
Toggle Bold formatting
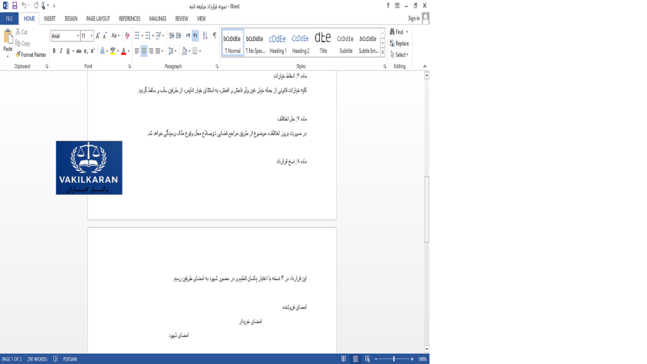pos(54,51)
